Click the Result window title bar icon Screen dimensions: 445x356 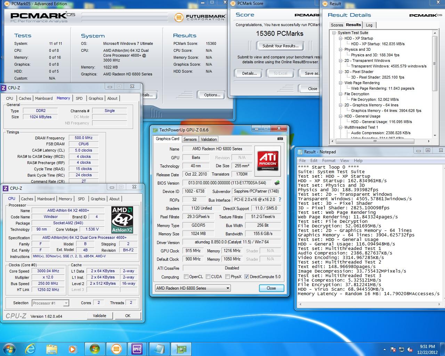325,3
